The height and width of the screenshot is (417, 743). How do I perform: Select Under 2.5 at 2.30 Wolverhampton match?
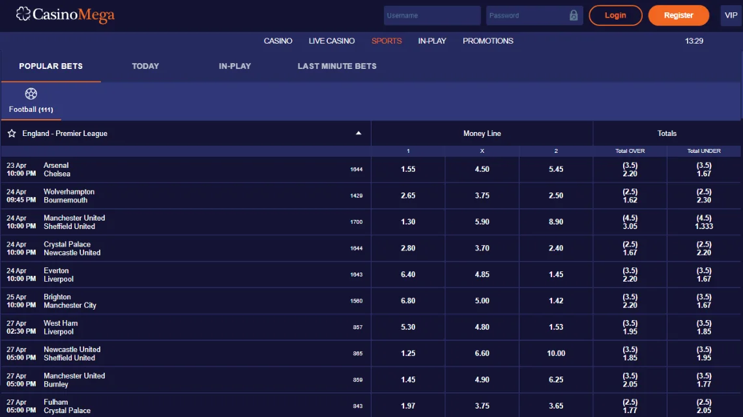pyautogui.click(x=704, y=196)
